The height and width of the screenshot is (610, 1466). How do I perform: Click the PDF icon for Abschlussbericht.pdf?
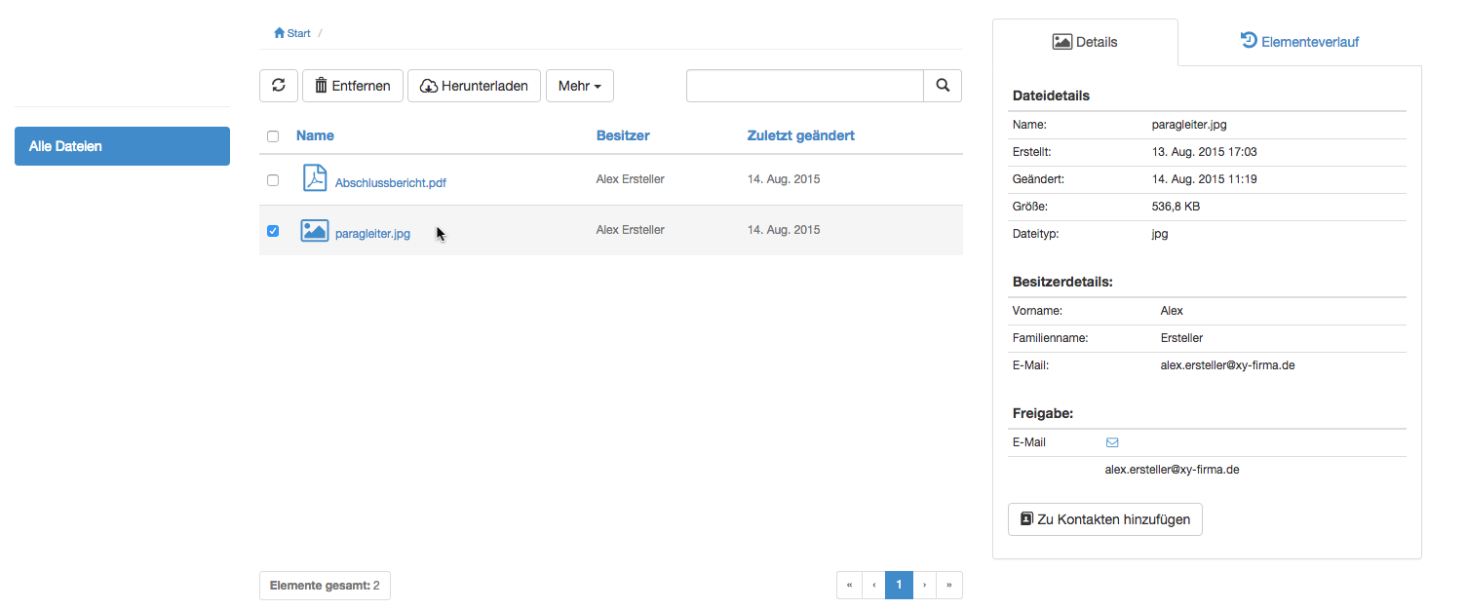pyautogui.click(x=314, y=180)
